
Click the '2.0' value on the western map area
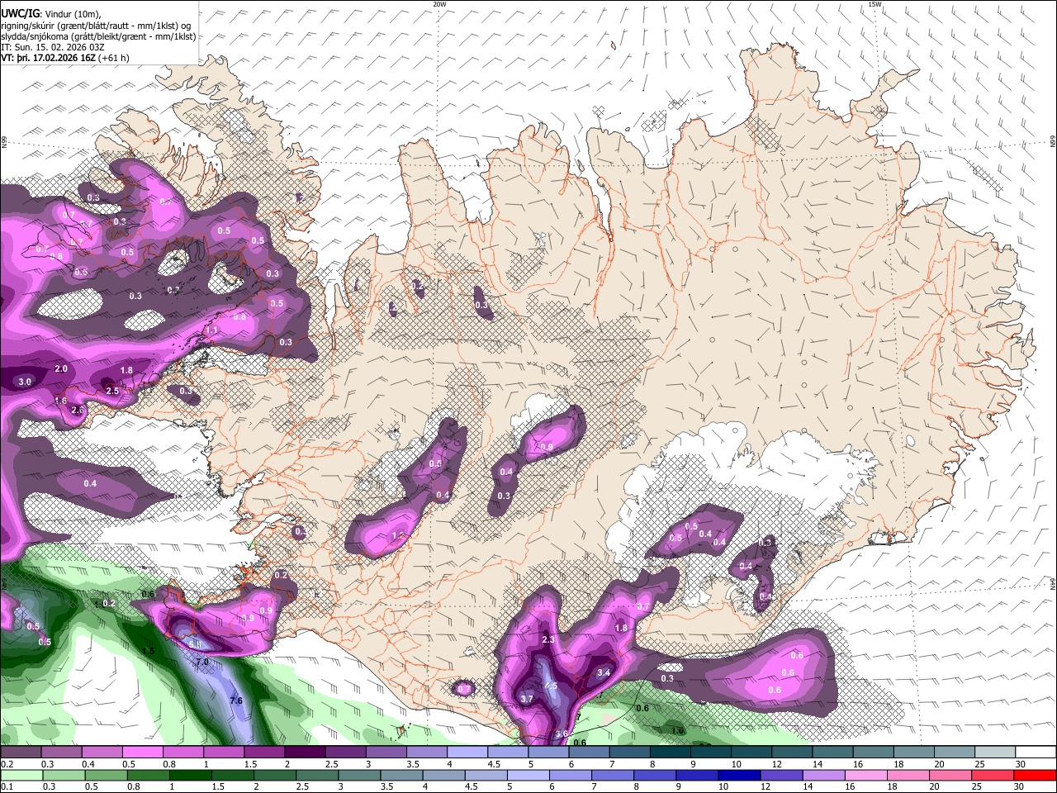point(61,369)
